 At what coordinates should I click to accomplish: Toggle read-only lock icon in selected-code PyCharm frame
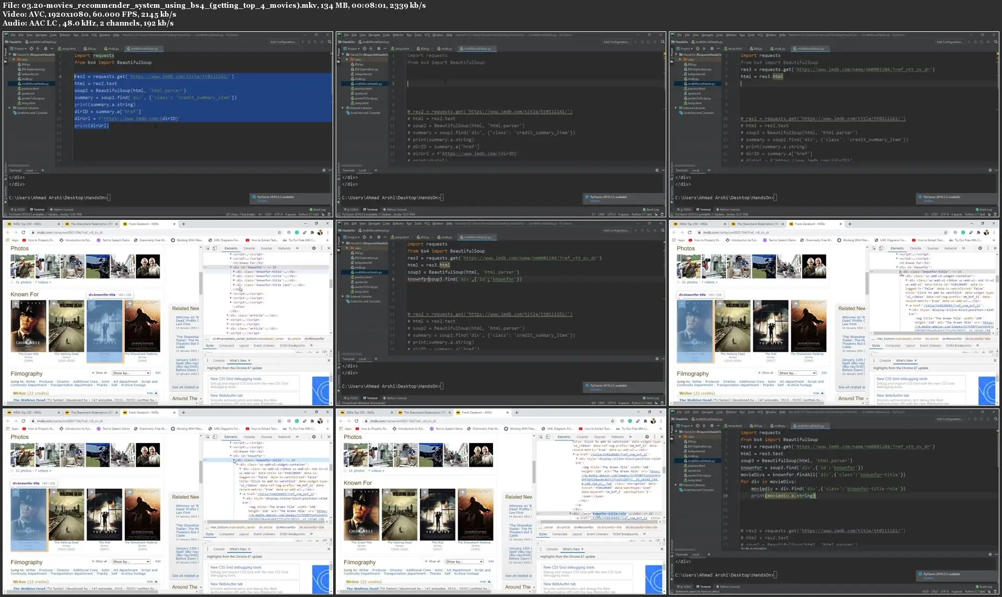point(323,214)
